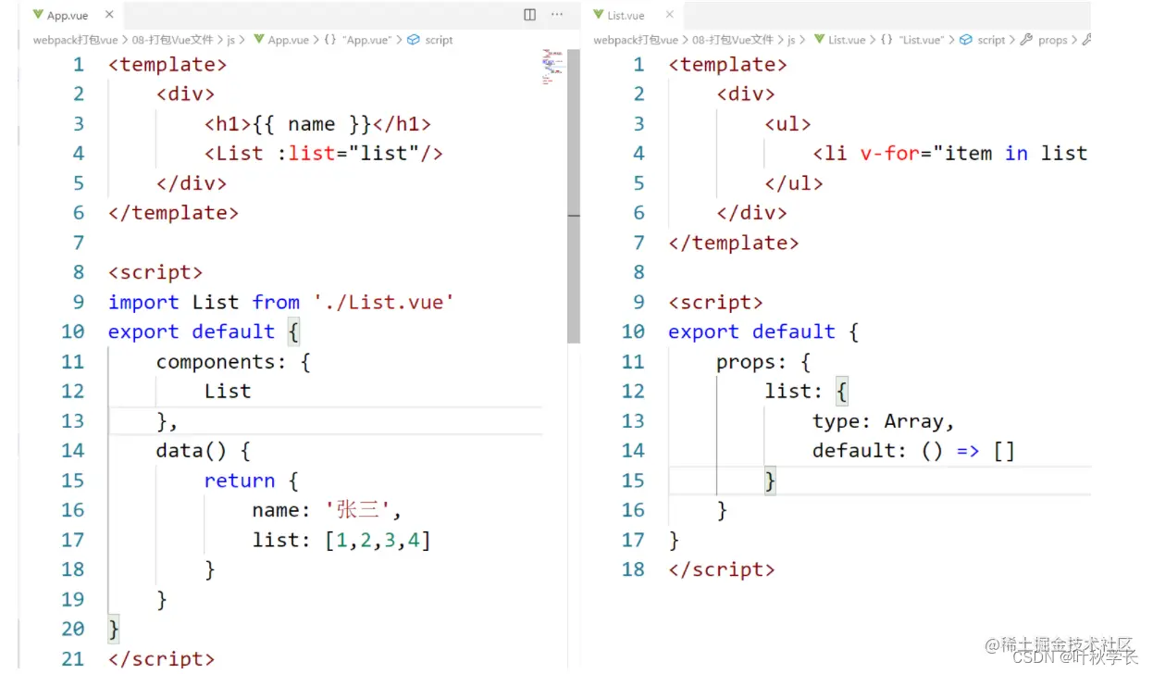Close the App.vue tab
Screen dimensions: 1153x674
[x=109, y=15]
